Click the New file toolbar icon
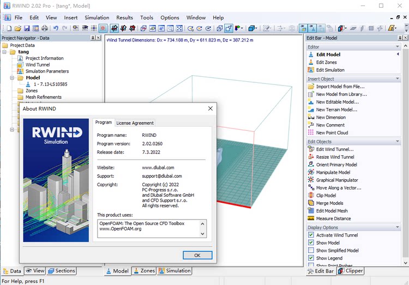Screen dimensions: 409x285 tap(9, 28)
